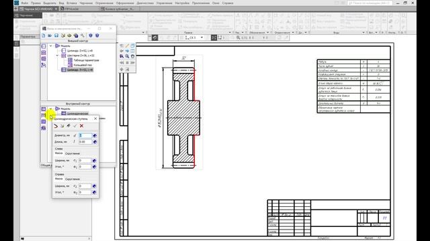Open the Правка menu

click(36, 3)
